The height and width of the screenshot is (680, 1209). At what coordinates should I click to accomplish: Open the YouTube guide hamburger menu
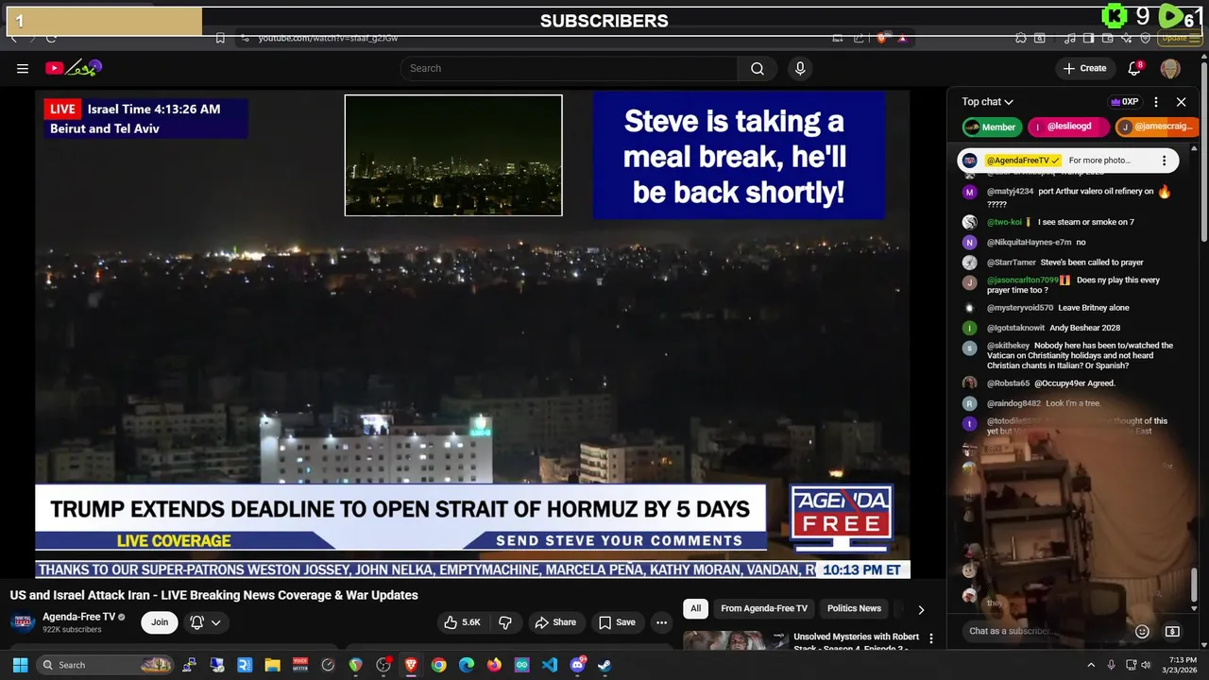[x=23, y=68]
